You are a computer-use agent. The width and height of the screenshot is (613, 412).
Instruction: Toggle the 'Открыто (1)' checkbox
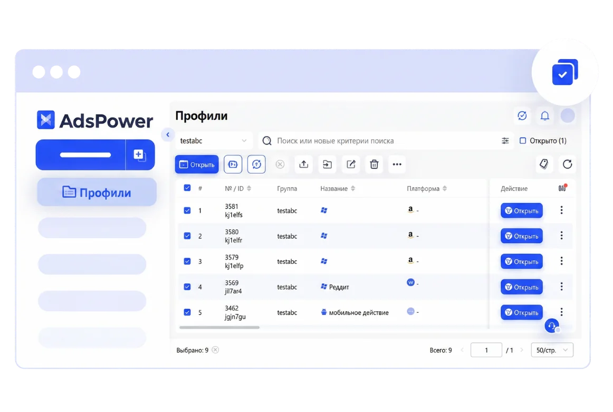[523, 141]
